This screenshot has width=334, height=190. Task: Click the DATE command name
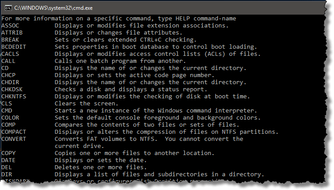(8, 160)
